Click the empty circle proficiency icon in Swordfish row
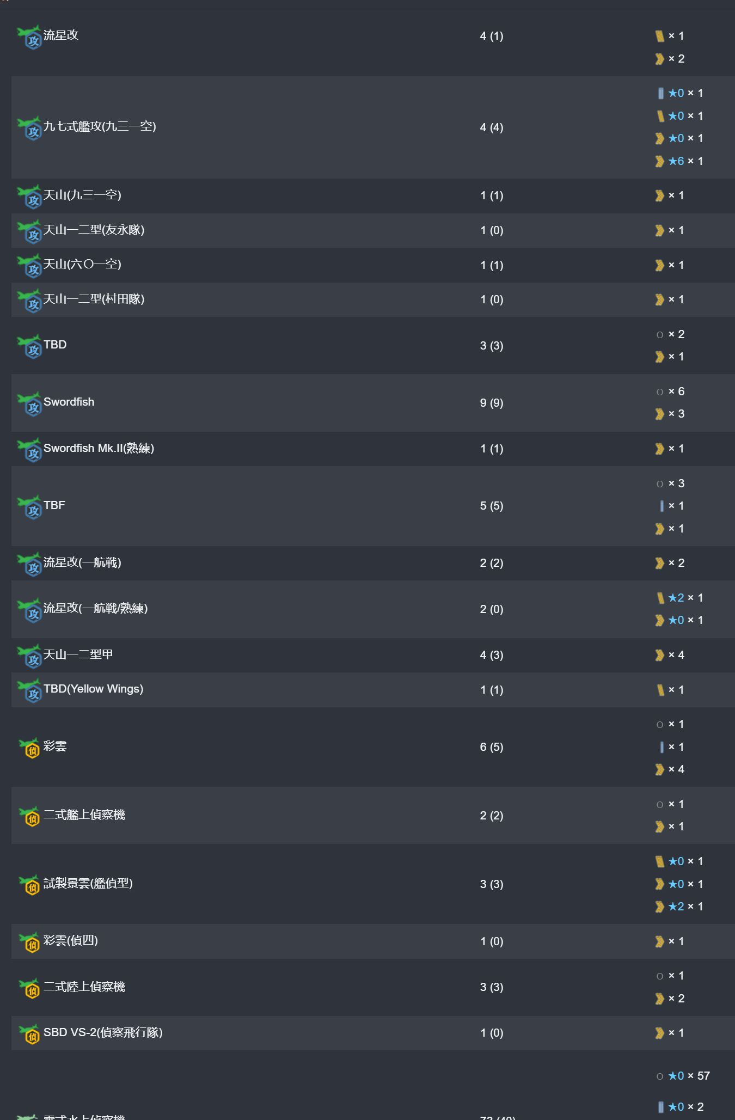Image resolution: width=735 pixels, height=1120 pixels. 660,392
